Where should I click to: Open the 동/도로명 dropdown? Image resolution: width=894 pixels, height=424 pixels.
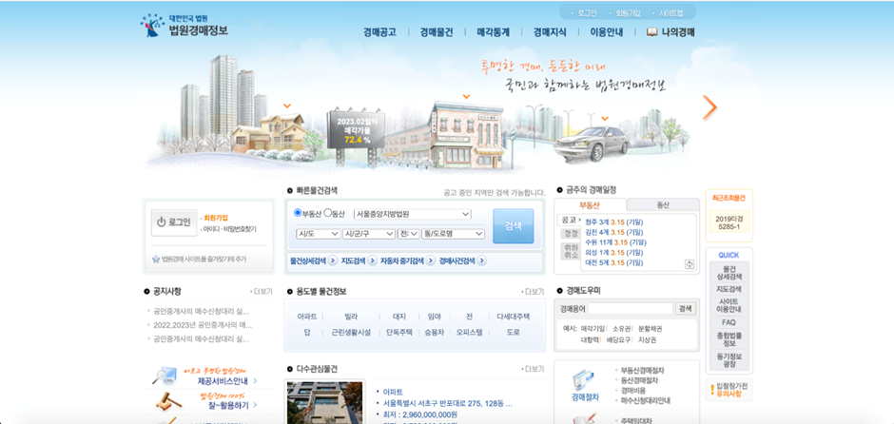coord(453,234)
